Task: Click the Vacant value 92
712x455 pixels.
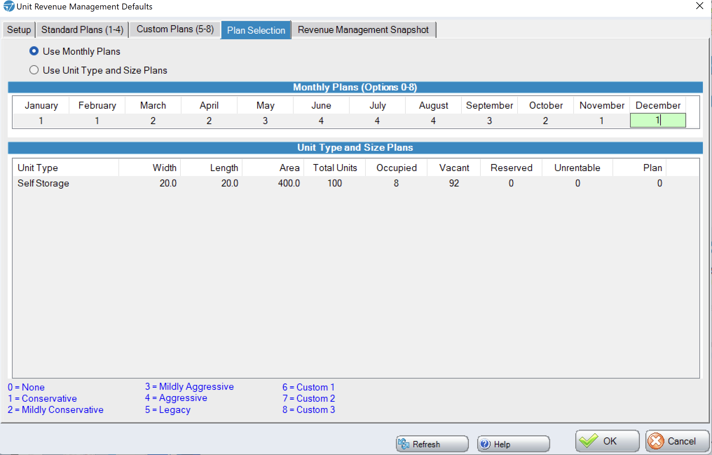Action: (454, 183)
